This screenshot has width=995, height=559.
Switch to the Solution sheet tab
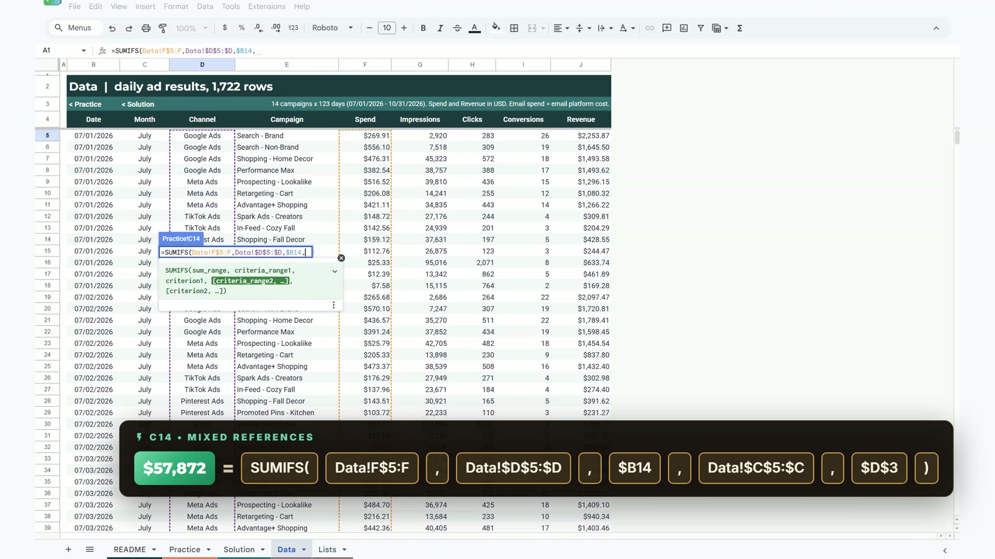click(x=239, y=550)
